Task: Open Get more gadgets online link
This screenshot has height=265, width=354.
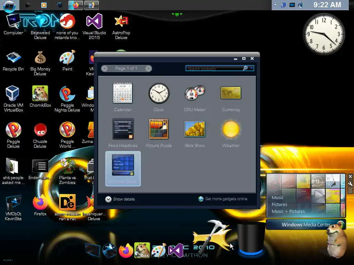Action: [223, 199]
